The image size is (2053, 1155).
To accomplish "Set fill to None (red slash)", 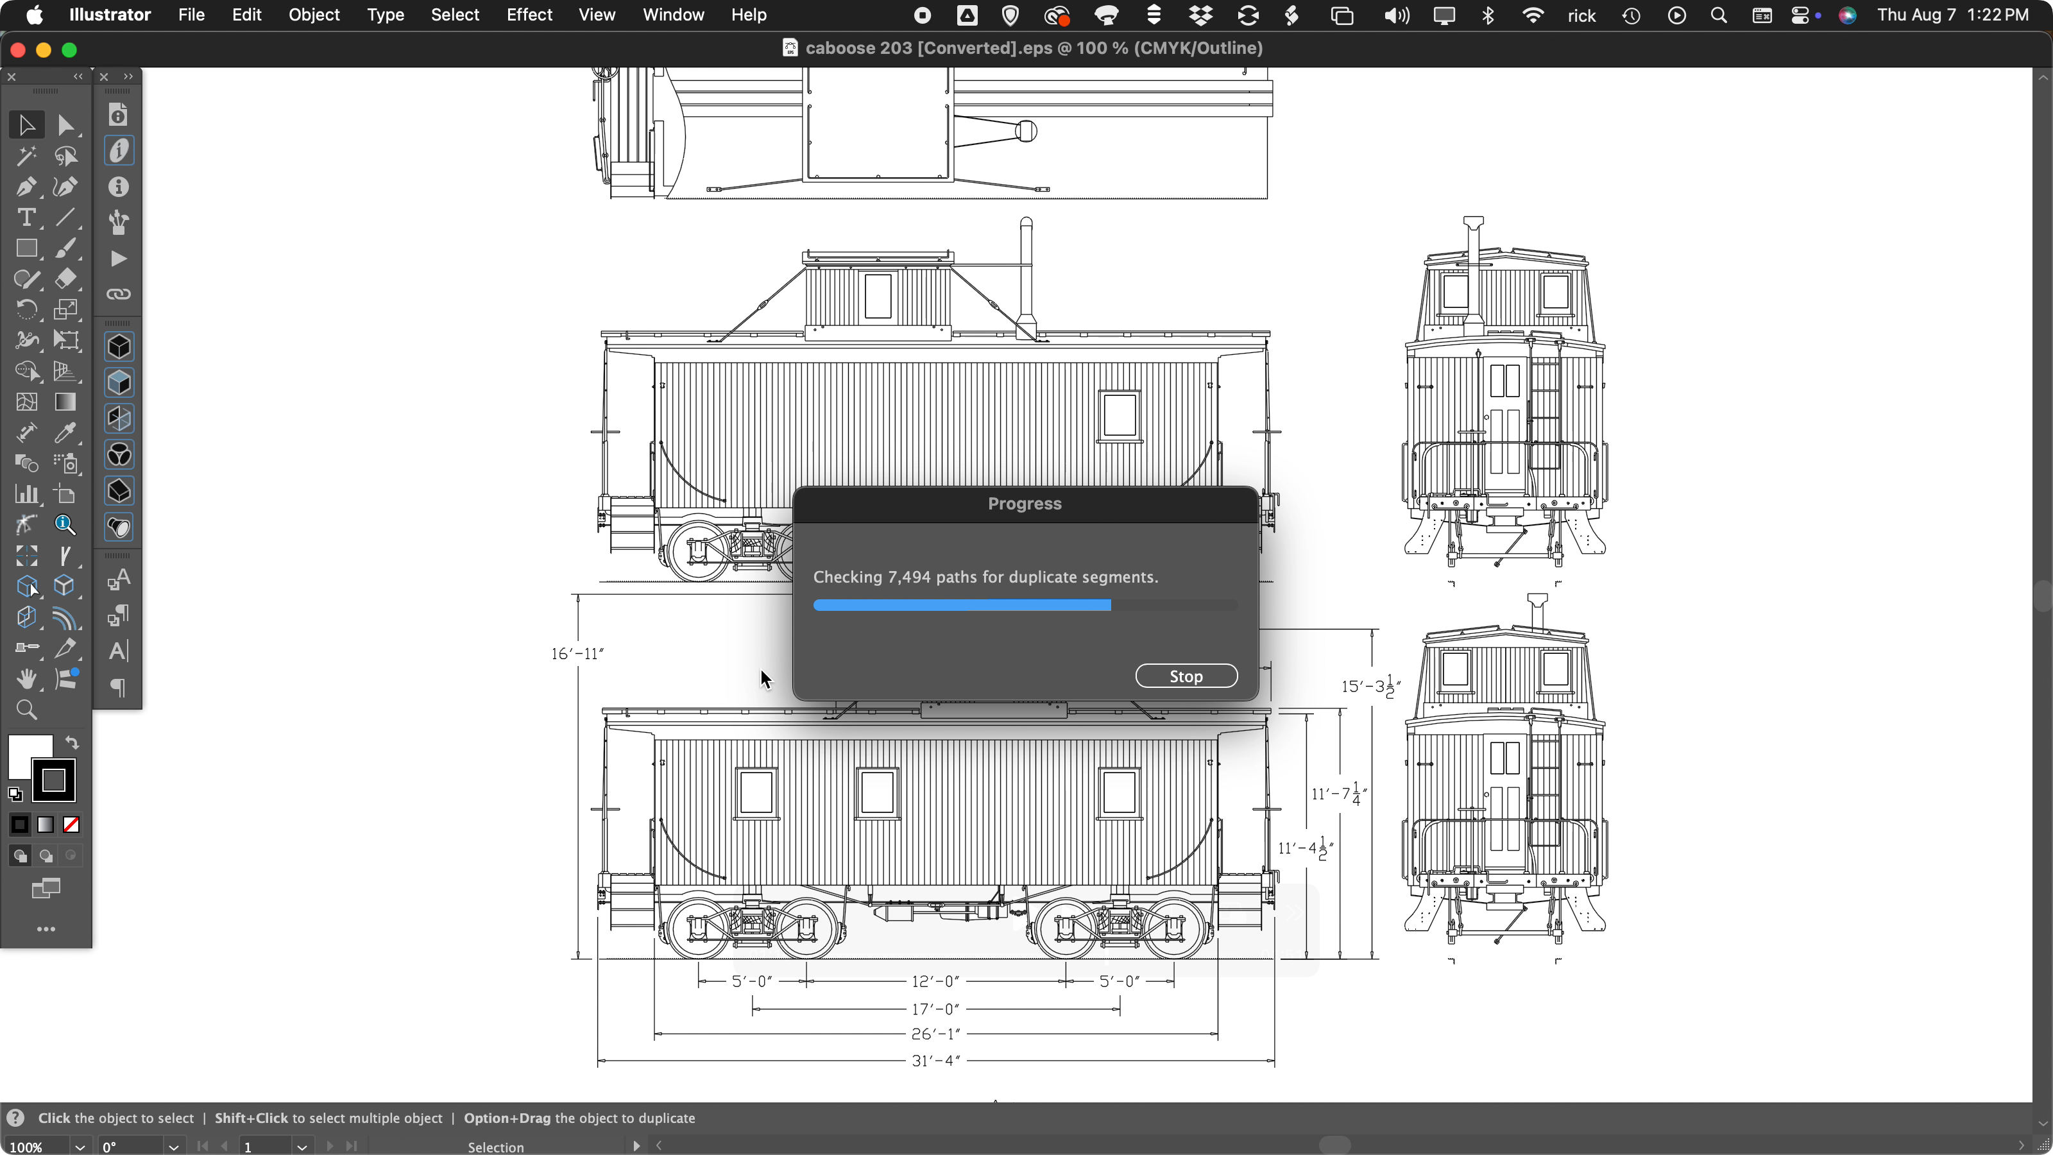I will [x=71, y=825].
